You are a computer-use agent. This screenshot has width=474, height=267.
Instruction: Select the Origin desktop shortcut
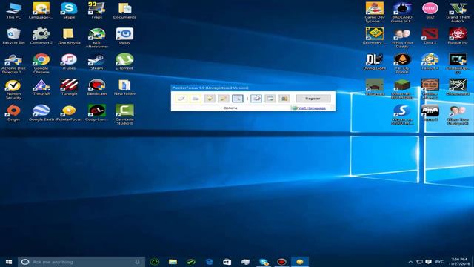13,113
